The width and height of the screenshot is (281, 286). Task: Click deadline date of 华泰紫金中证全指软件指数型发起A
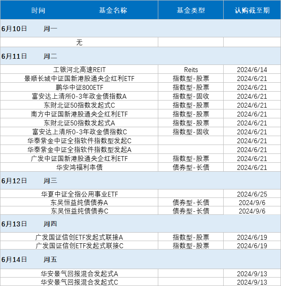[x=252, y=149]
